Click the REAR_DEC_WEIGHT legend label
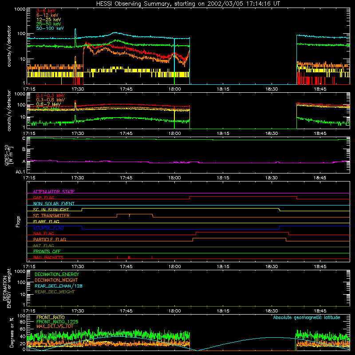This screenshot has width=355, height=355. [55, 292]
